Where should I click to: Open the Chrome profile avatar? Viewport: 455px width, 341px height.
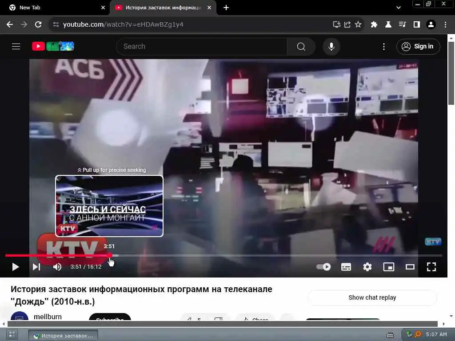click(431, 25)
